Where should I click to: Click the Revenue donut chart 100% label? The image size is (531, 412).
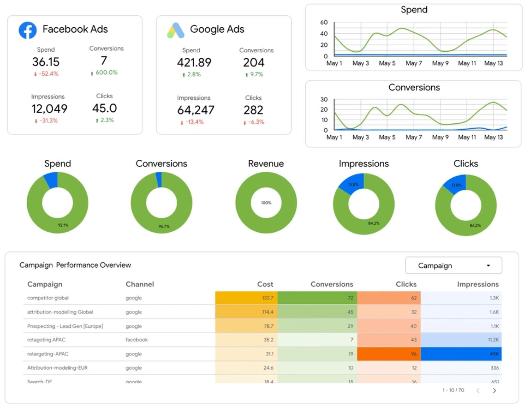coord(266,203)
